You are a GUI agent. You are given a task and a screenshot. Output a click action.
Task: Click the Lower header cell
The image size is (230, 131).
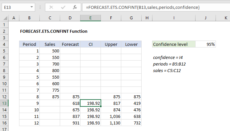point(131,44)
